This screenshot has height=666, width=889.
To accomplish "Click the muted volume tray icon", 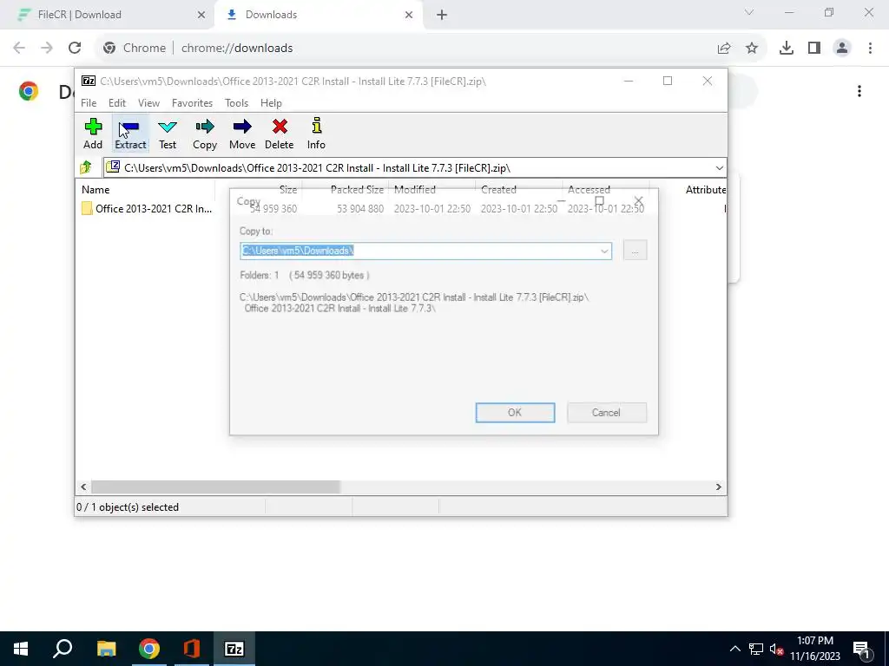I will (776, 649).
